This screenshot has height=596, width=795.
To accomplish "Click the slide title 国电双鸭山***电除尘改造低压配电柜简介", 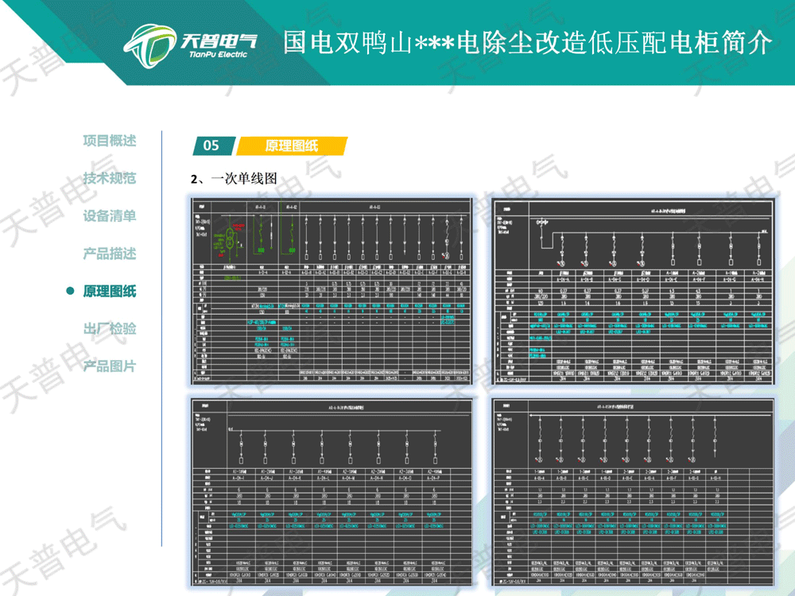I will point(527,42).
